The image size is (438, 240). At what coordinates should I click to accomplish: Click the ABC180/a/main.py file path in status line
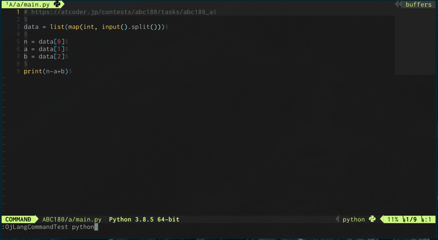click(x=72, y=219)
